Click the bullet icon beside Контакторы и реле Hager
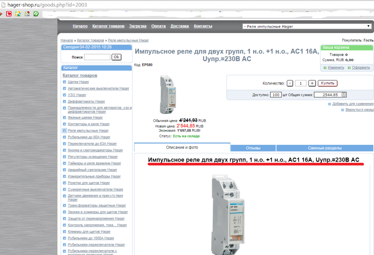The width and height of the screenshot is (374, 255). [64, 124]
